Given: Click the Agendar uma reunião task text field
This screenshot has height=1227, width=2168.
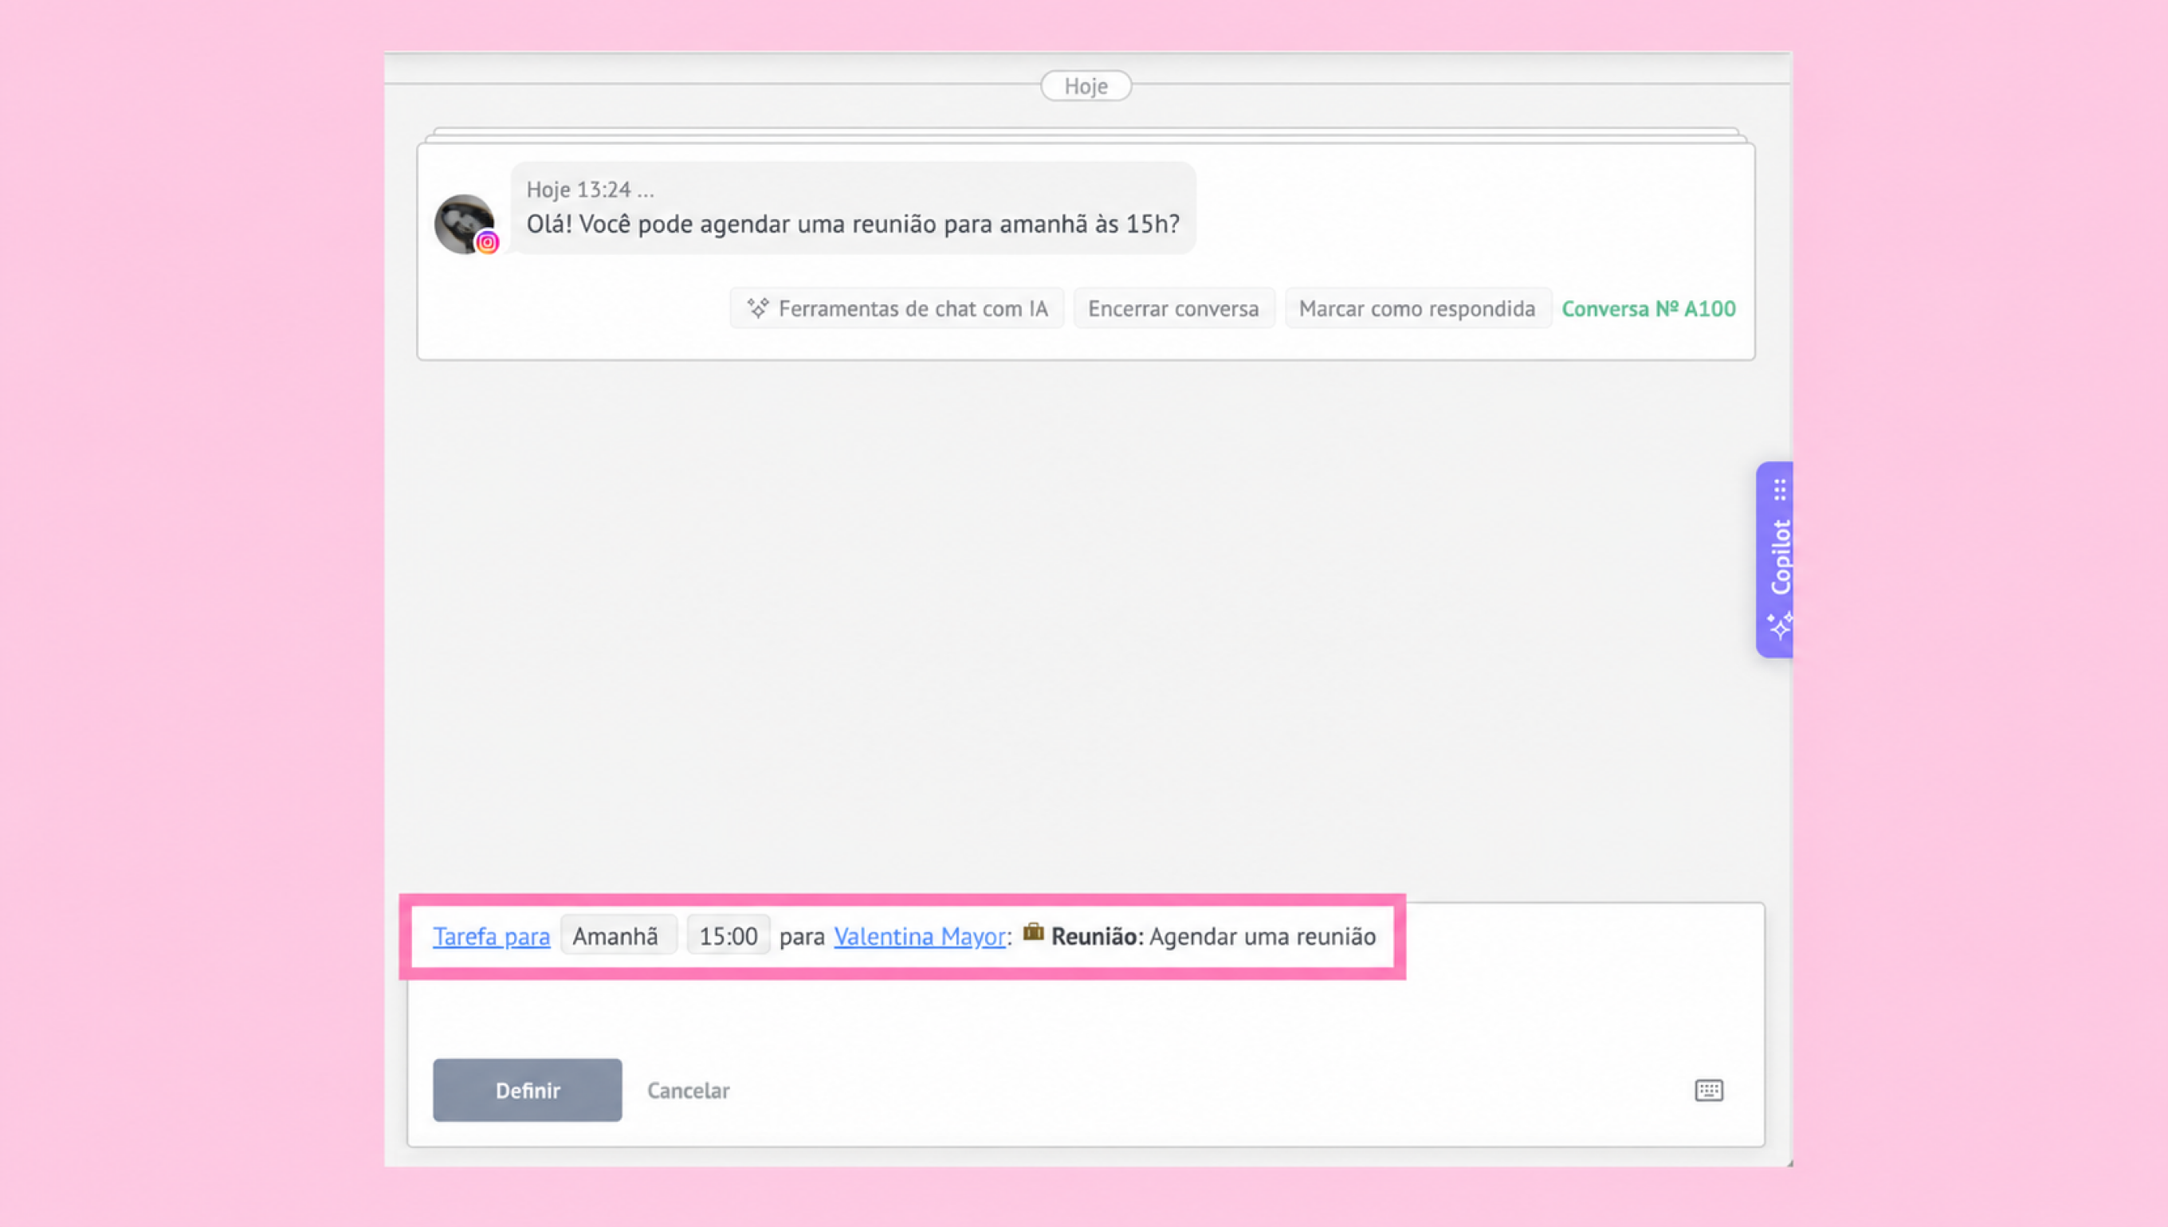Looking at the screenshot, I should (1262, 936).
